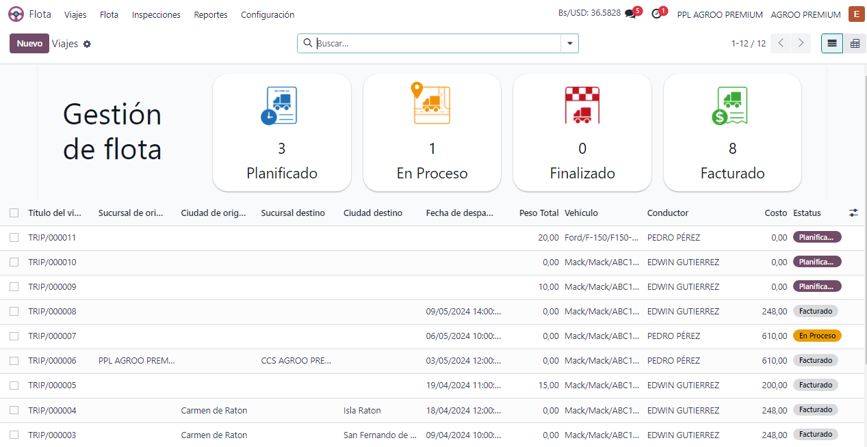This screenshot has width=867, height=447.
Task: Open the Inspecciones menu
Action: click(x=156, y=14)
